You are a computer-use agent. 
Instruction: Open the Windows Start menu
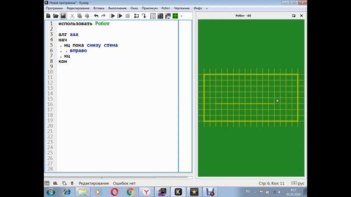tap(51, 192)
